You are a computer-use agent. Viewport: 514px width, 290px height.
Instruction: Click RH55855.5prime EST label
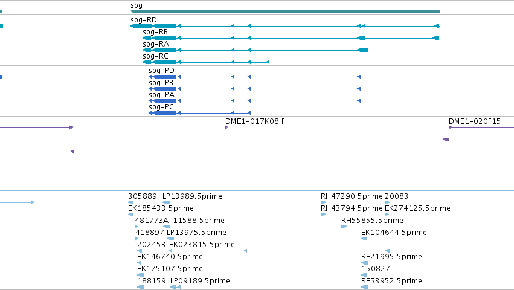372,221
